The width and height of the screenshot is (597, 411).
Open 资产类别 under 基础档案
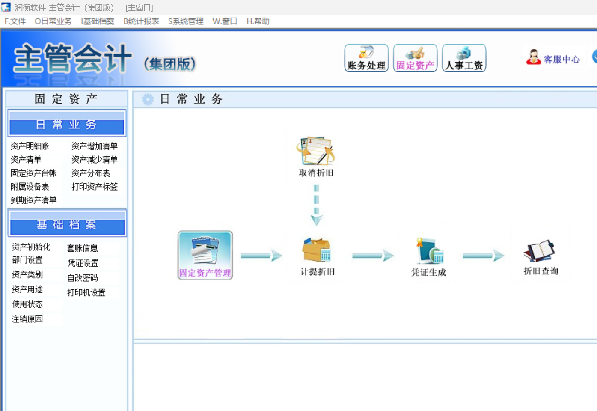click(x=27, y=275)
